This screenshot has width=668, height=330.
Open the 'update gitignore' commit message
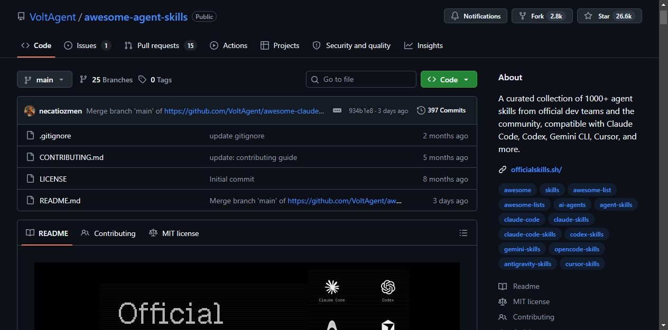point(237,136)
